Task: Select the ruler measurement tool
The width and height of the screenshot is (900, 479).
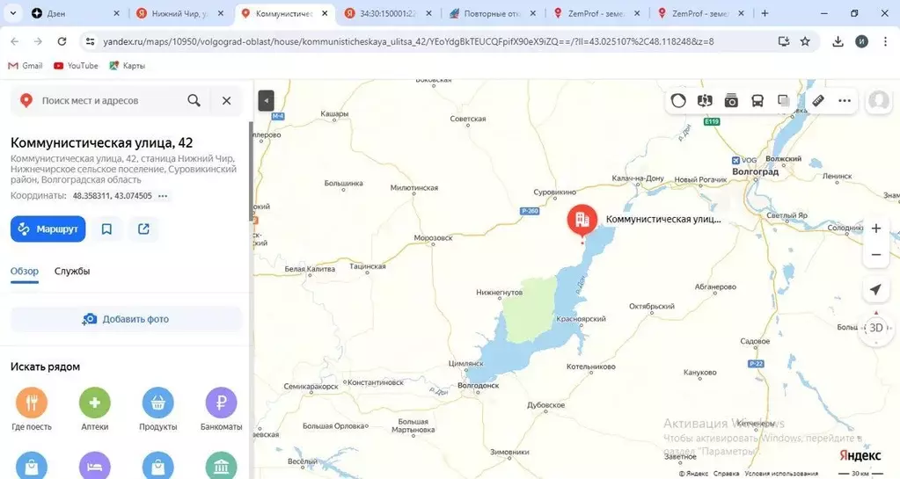Action: click(817, 101)
